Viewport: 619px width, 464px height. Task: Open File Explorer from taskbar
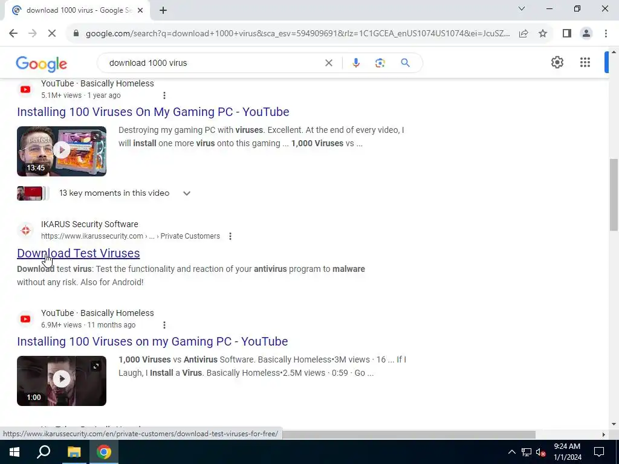coord(74,452)
